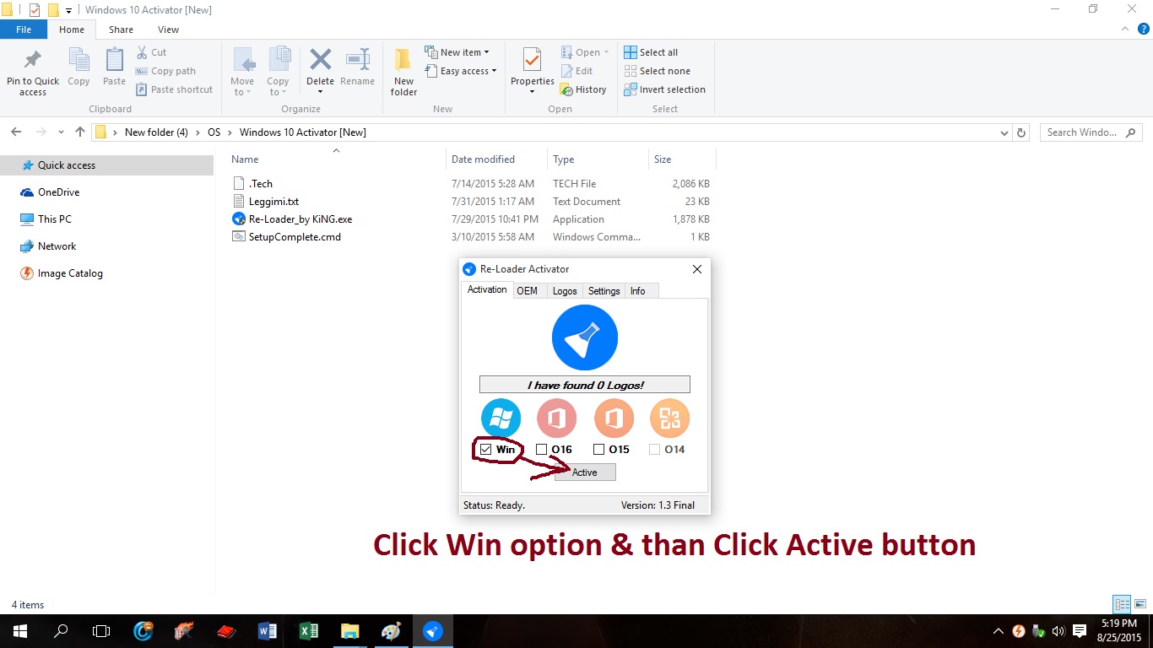
Task: Enable the Win checkbox
Action: [x=485, y=449]
